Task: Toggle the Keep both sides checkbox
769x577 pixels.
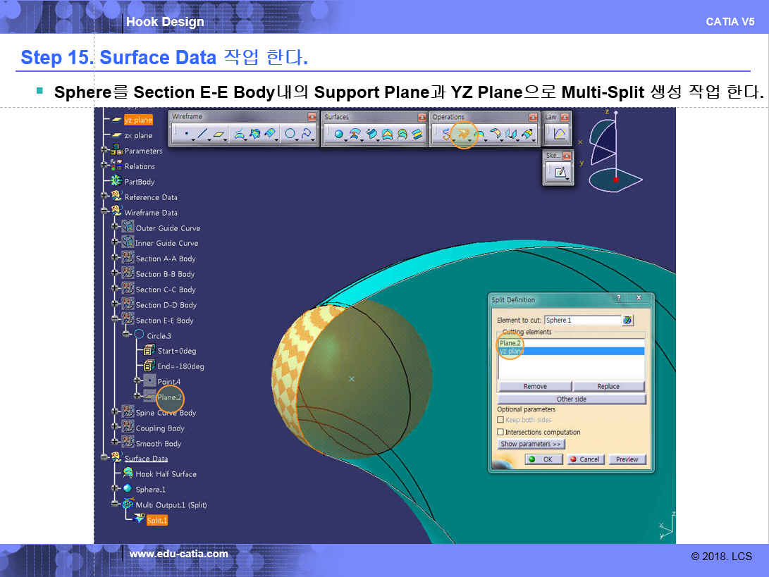Action: [501, 420]
